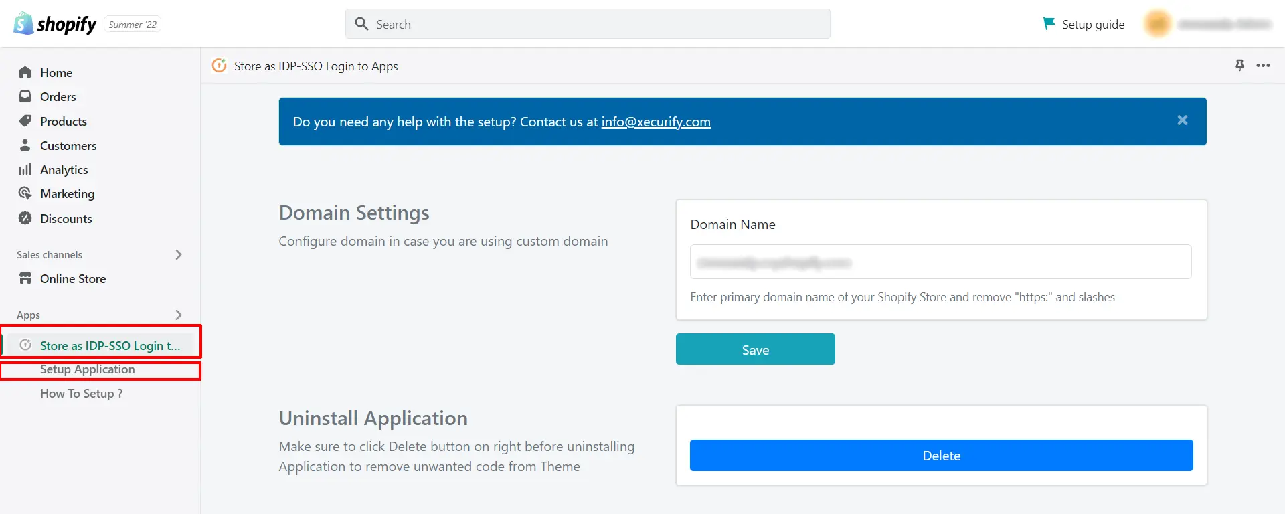This screenshot has width=1285, height=514.
Task: Click the Orders inbox icon
Action: (x=25, y=96)
